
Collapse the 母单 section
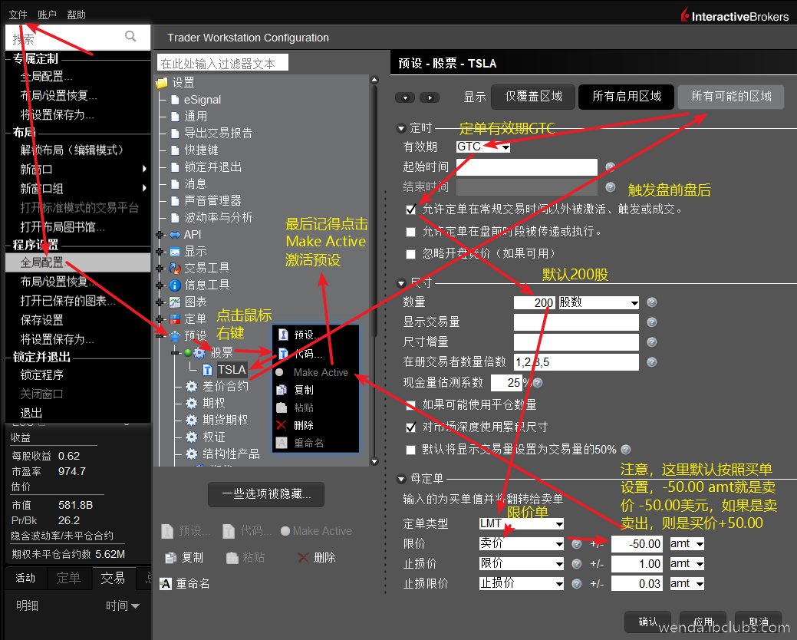coord(403,480)
